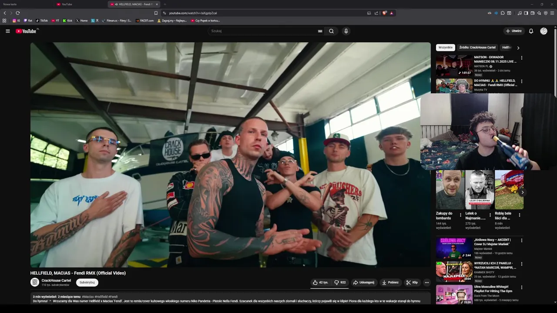Screen dimensions: 557x313
Task: Toggle the browser sidebar panel
Action: tap(526, 13)
